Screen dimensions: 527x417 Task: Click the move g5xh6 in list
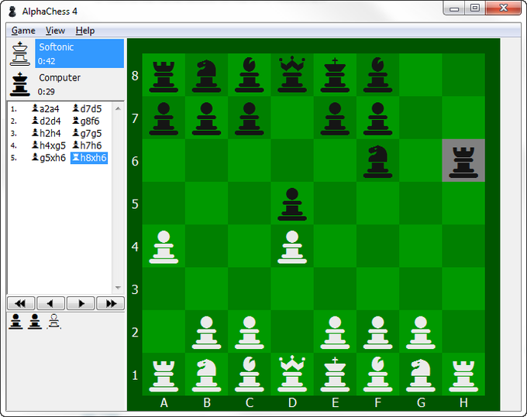click(x=48, y=157)
